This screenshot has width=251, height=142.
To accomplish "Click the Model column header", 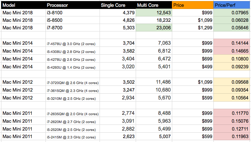I will coord(23,5).
